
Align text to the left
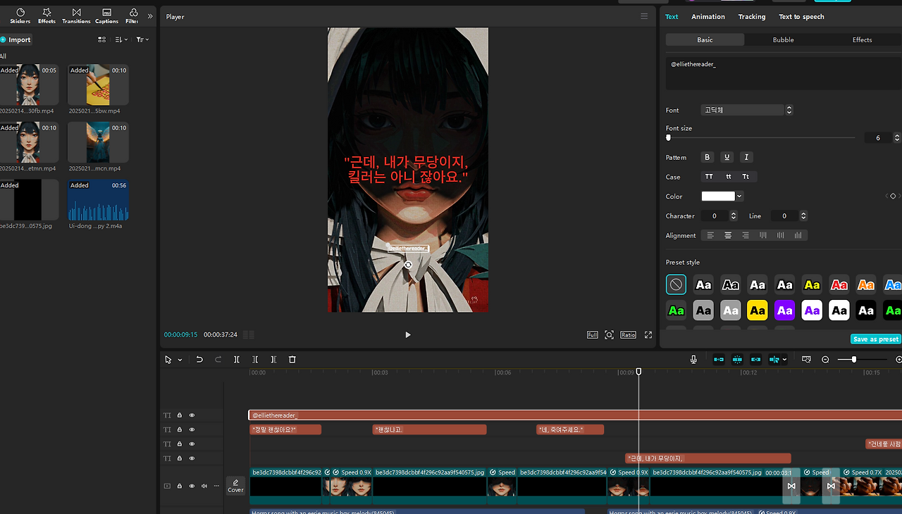(x=710, y=235)
